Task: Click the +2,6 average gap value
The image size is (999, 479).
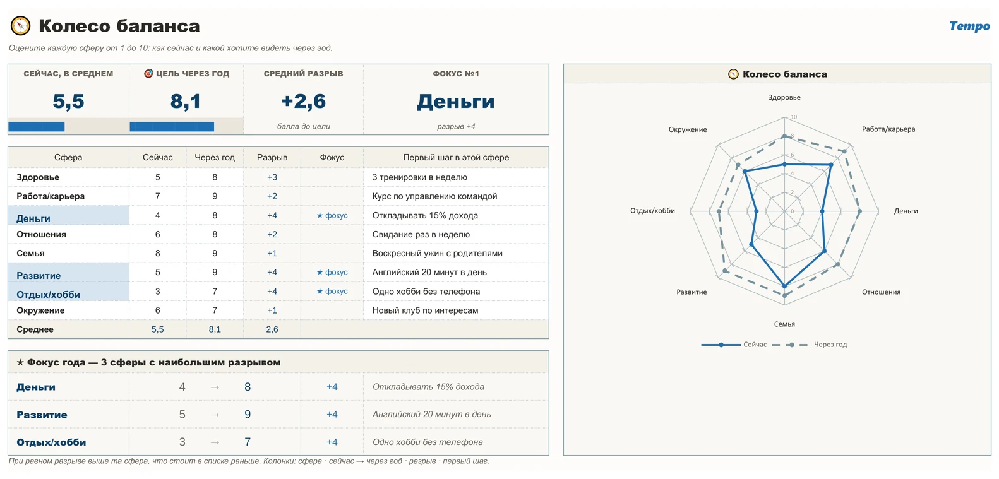Action: pos(304,101)
